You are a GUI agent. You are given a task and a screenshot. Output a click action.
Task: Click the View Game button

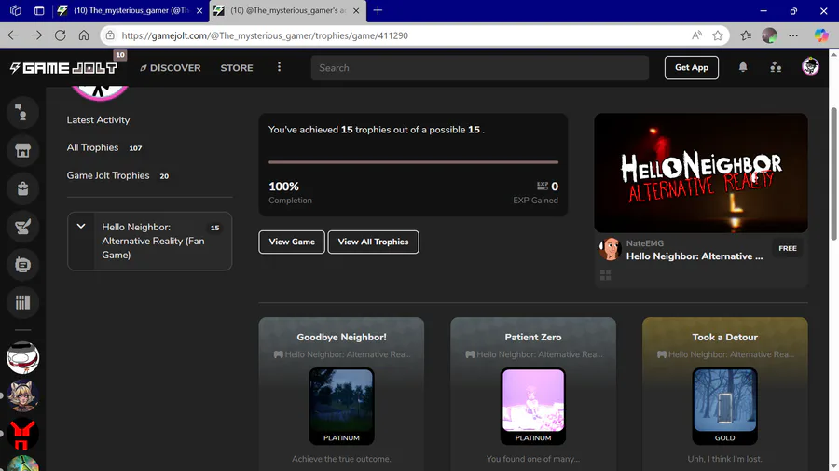tap(292, 242)
